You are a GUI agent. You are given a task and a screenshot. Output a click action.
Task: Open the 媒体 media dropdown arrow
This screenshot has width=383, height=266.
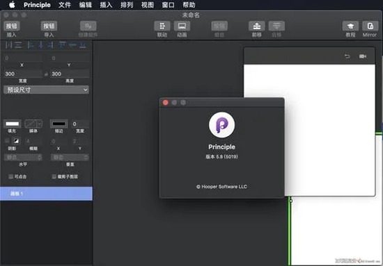[40, 124]
